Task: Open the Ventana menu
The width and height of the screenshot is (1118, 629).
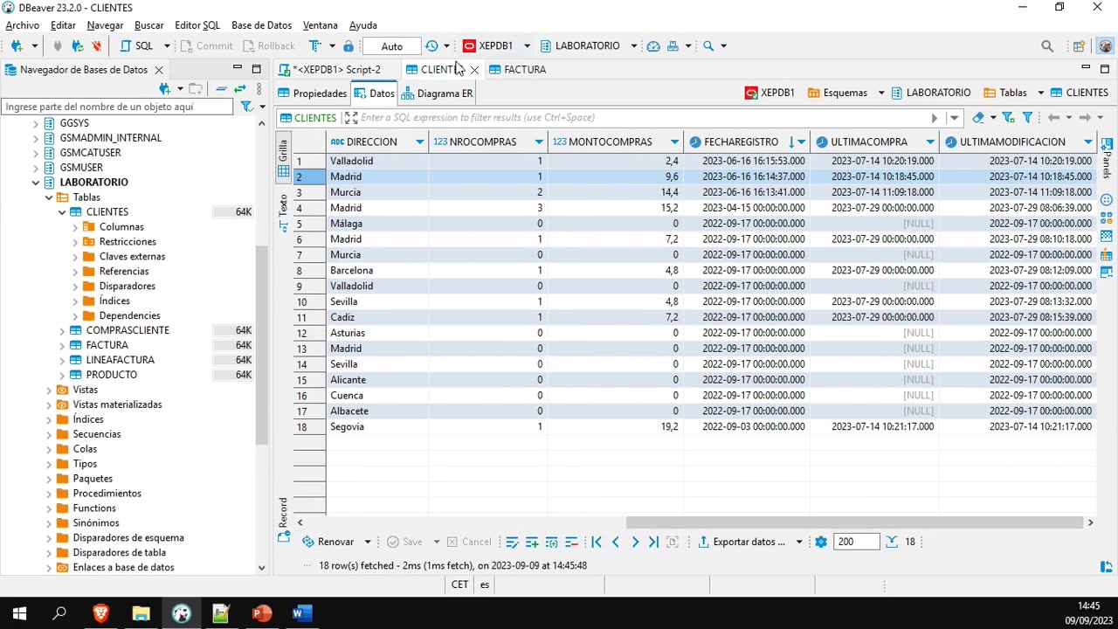Action: [320, 25]
